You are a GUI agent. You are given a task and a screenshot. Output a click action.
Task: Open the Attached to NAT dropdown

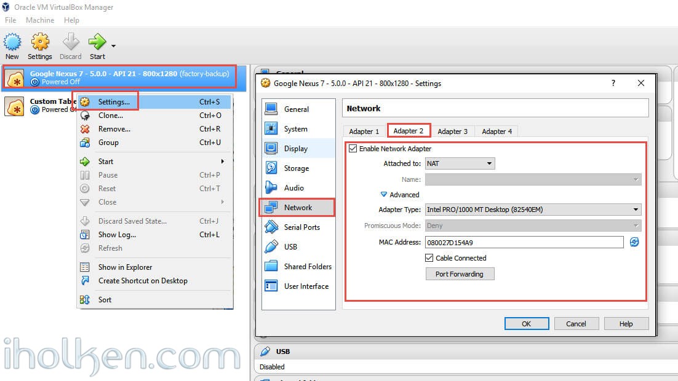point(460,163)
